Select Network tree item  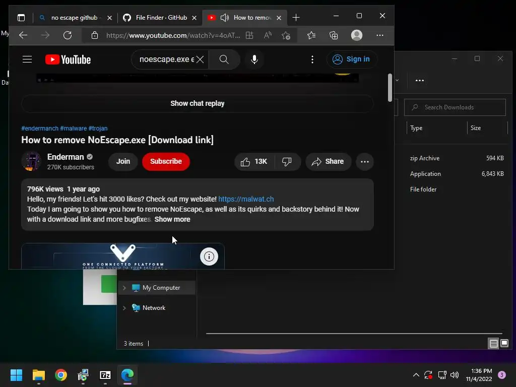[149, 308]
